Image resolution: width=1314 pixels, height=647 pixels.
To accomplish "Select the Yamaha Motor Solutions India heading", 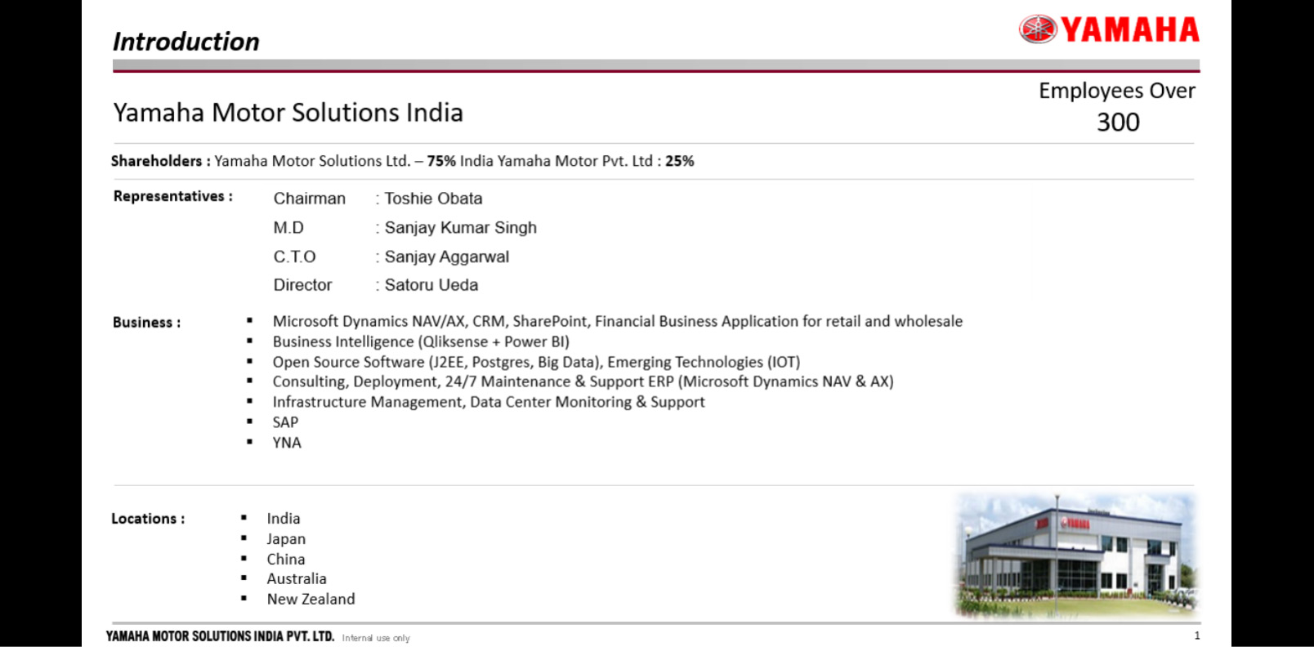I will tap(288, 113).
